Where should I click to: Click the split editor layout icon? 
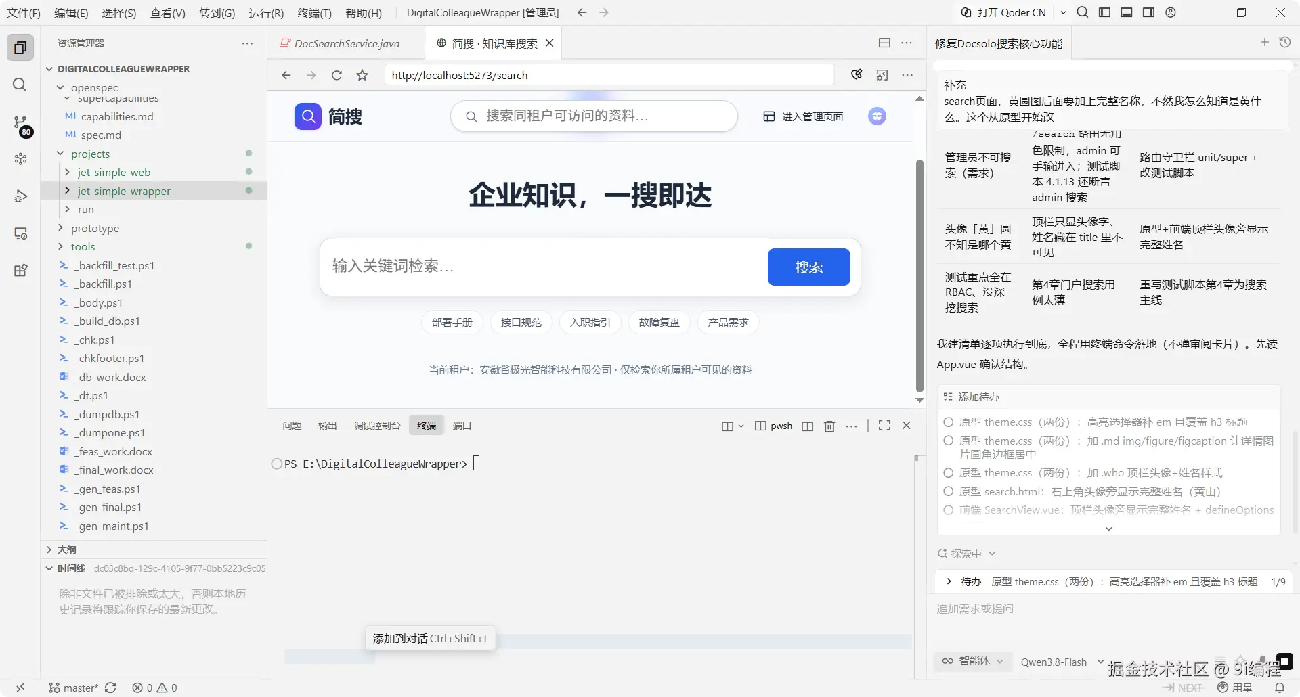884,43
